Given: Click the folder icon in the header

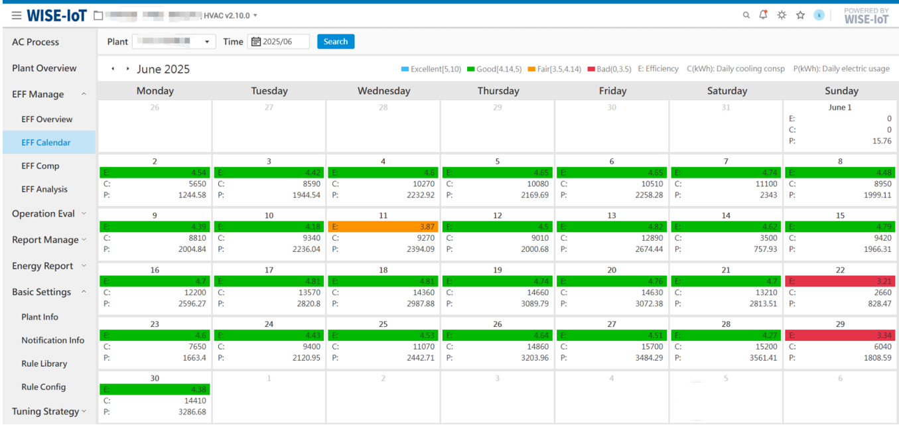Looking at the screenshot, I should pos(98,15).
